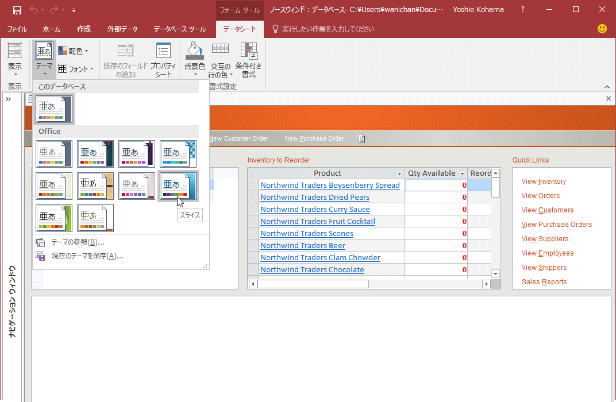Open the Customize Quick Access Toolbar arrow
Viewport: 616px width, 402px height.
(x=74, y=10)
